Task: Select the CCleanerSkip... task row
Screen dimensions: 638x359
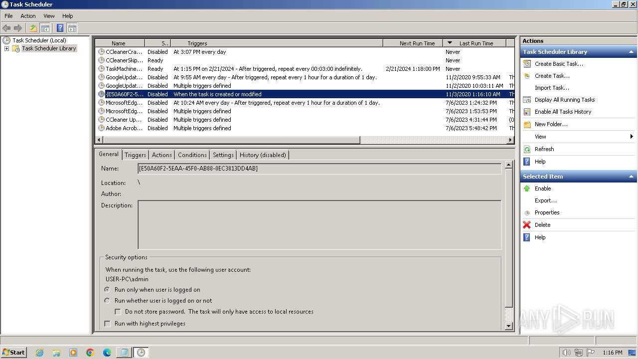Action: pos(304,60)
